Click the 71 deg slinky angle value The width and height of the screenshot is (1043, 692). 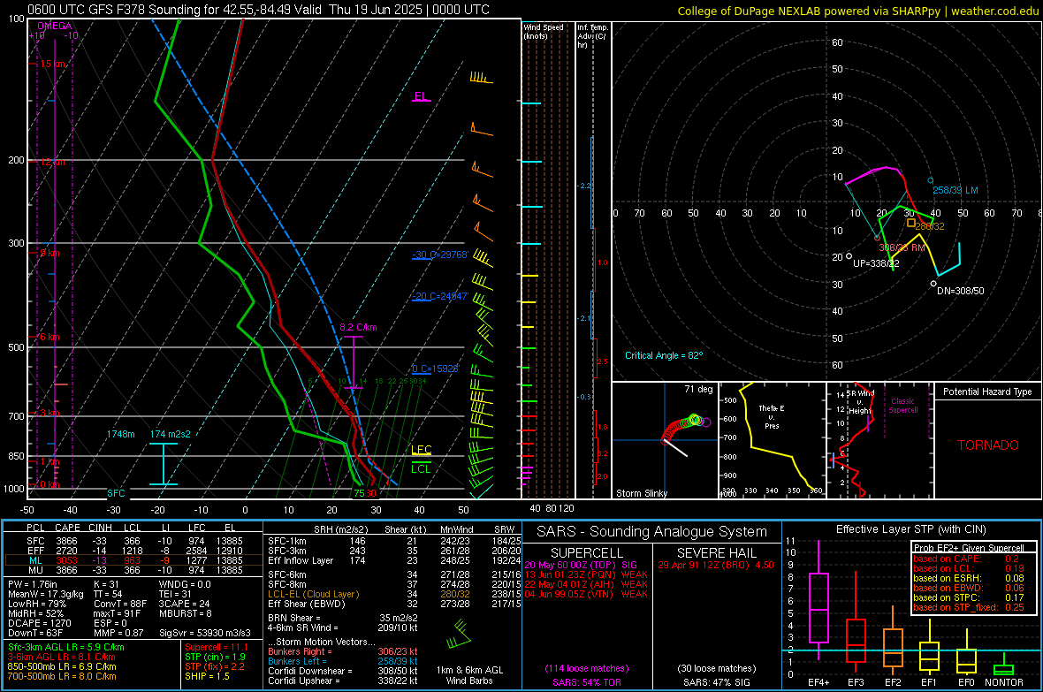(x=698, y=389)
